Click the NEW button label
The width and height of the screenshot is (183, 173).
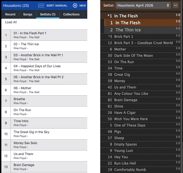83,6
